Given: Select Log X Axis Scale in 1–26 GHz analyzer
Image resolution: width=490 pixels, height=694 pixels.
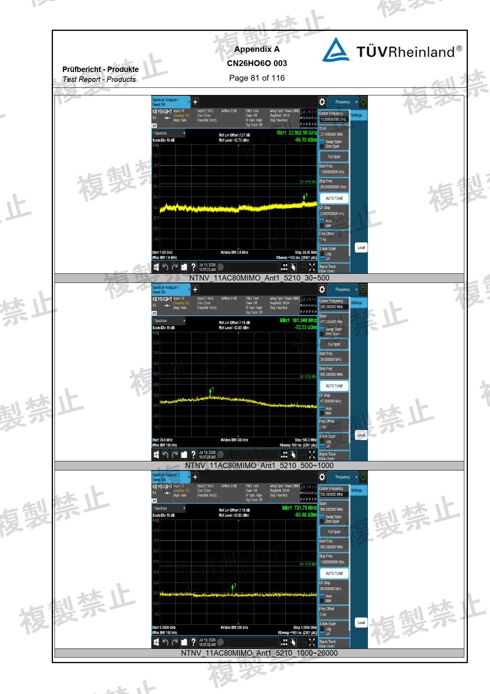Looking at the screenshot, I should [325, 254].
